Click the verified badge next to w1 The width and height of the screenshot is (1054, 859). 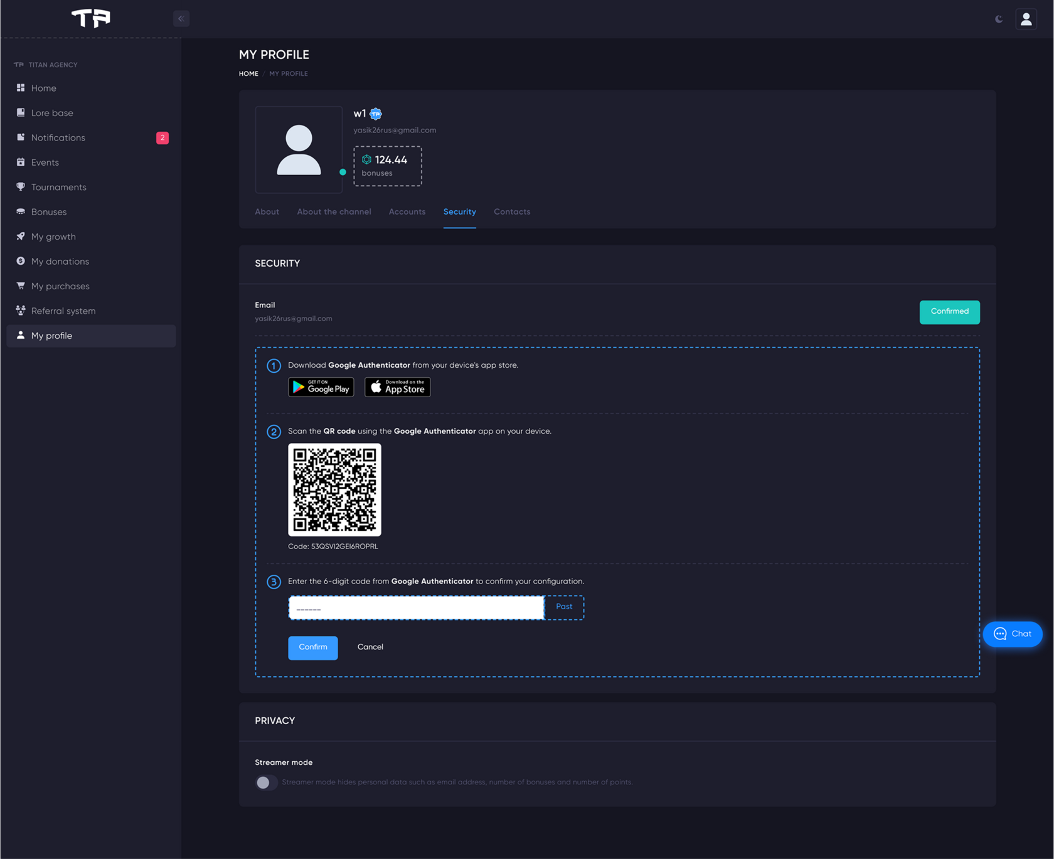(376, 114)
